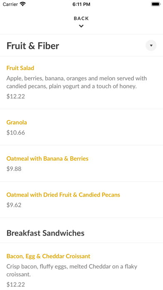
Task: Open the Fruit & Fiber category dropdown
Action: (x=151, y=45)
